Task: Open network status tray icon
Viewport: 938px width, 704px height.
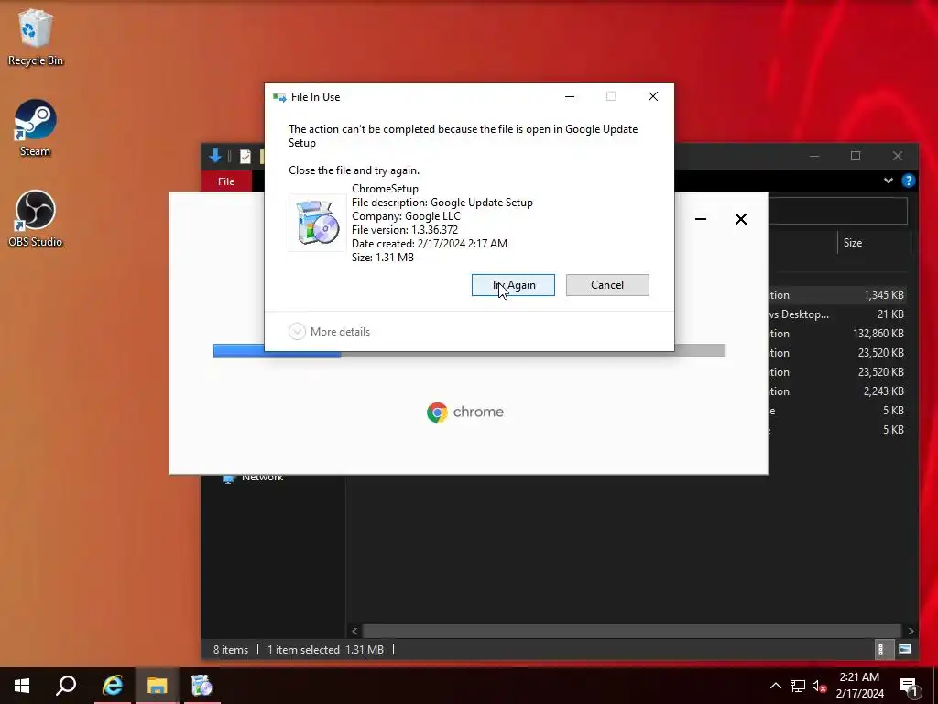Action: pos(798,686)
